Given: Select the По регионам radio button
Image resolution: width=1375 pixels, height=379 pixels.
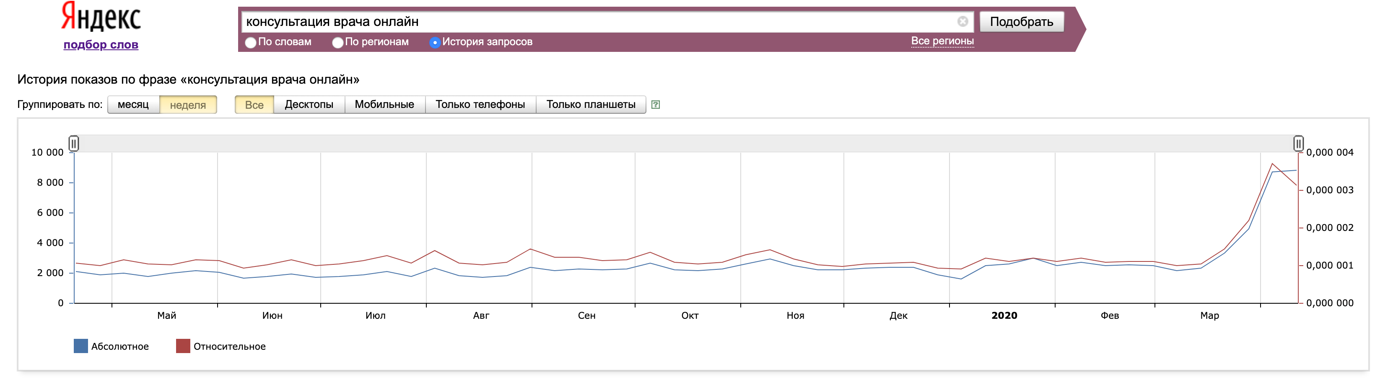Looking at the screenshot, I should 337,42.
